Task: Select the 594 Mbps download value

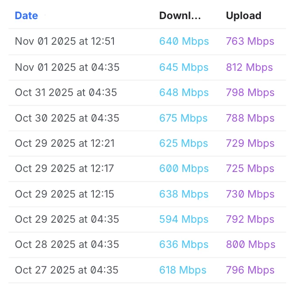Action: point(184,219)
